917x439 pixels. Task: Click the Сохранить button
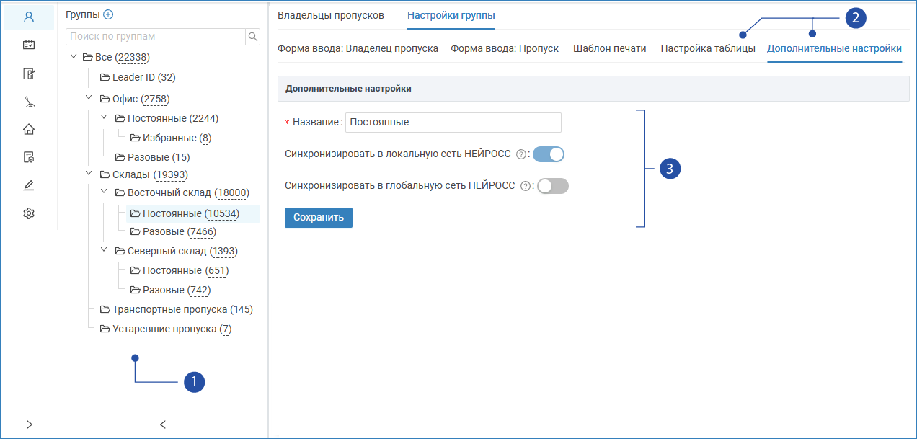click(x=318, y=217)
